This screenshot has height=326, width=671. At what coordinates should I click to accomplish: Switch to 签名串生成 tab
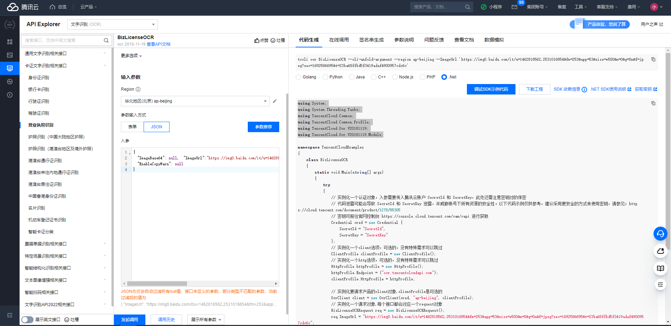click(x=371, y=40)
